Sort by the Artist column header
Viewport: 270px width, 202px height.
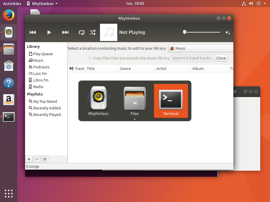click(172, 69)
